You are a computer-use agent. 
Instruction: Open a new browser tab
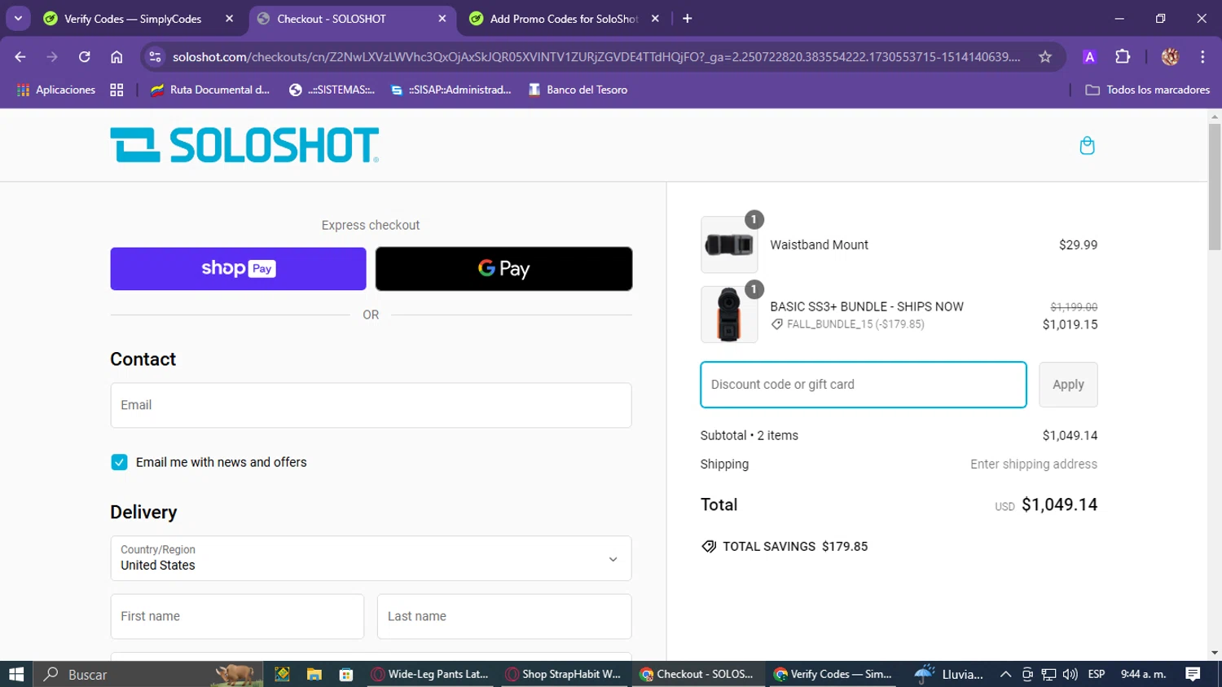point(688,19)
